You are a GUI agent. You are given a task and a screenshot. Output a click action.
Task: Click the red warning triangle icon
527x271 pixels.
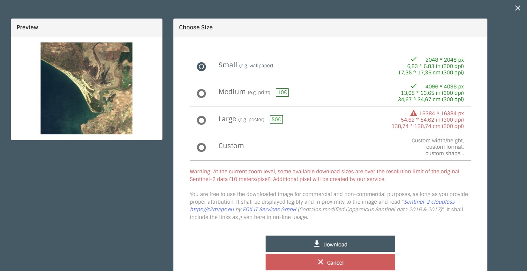pos(413,113)
